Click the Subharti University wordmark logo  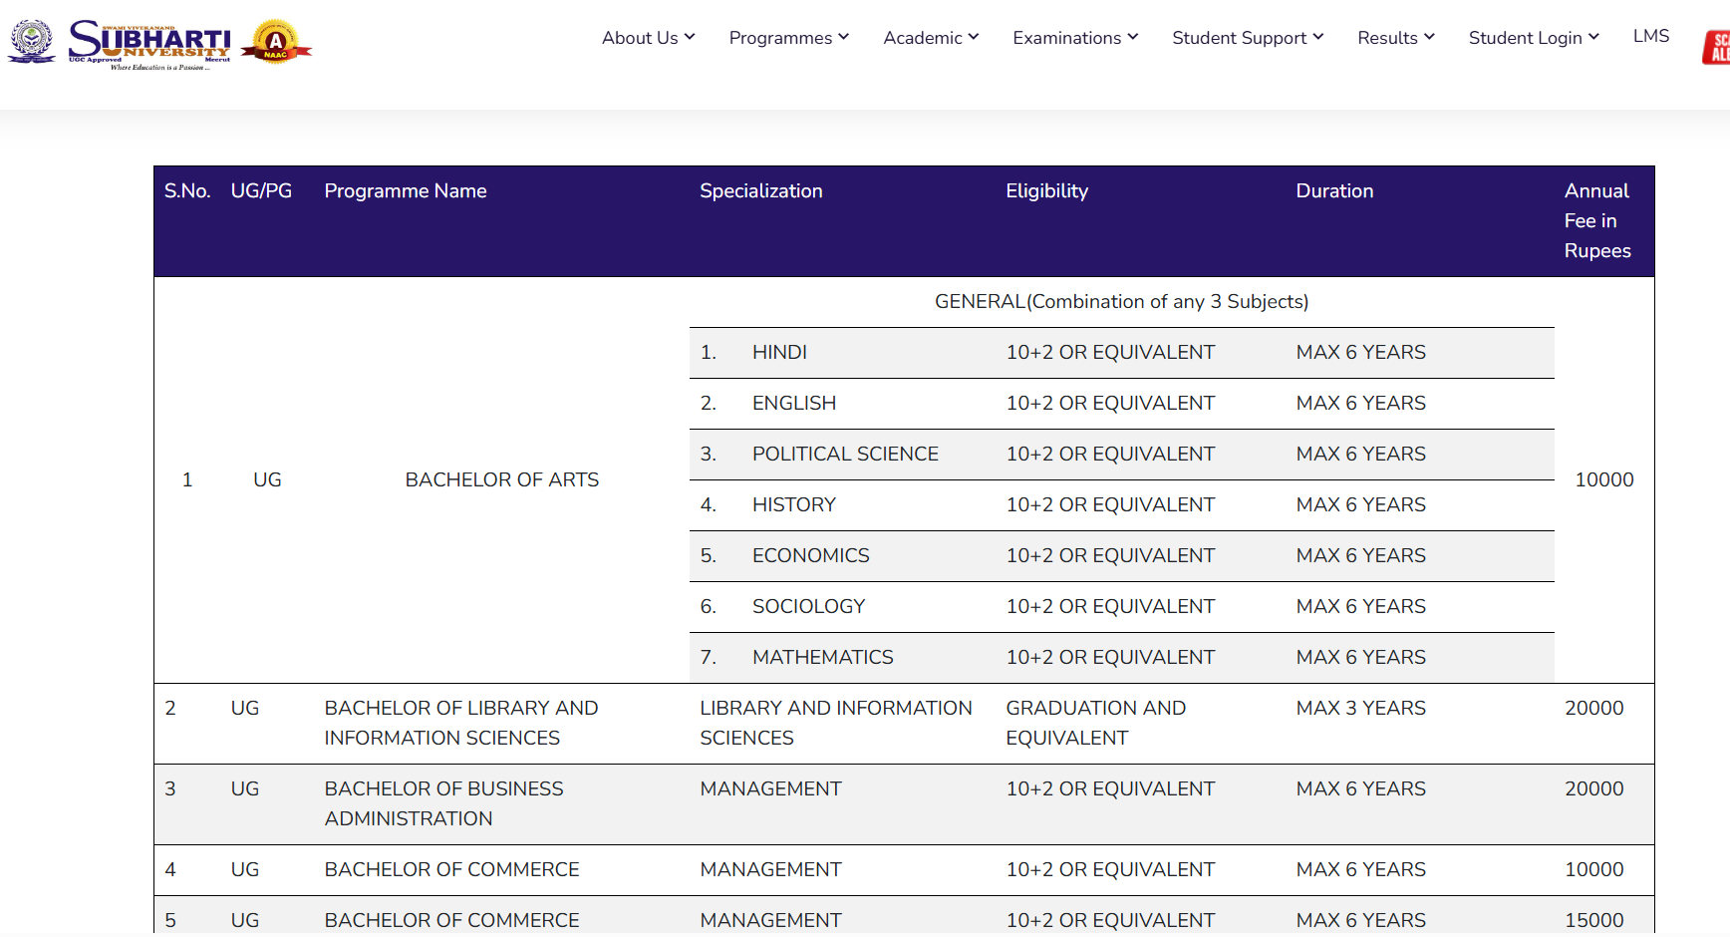tap(149, 43)
